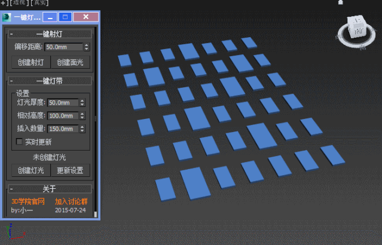Screen dimensions: 382x245
Task: Collapse the 一键射灯 rollout
Action: pos(11,34)
